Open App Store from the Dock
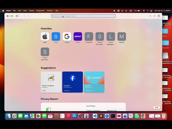 tap(74, 116)
